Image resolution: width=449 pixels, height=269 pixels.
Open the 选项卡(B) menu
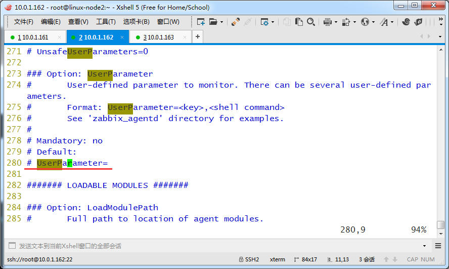click(137, 22)
